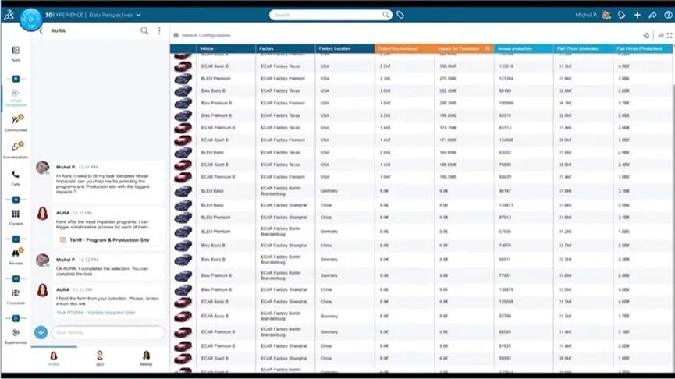Open the 3DS logo home icon
This screenshot has width=675, height=379.
coord(9,16)
